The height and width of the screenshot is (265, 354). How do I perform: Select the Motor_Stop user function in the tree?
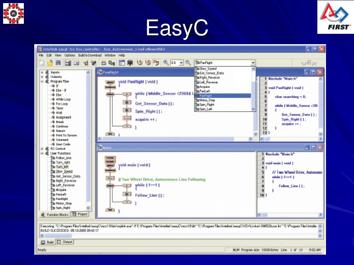click(64, 203)
